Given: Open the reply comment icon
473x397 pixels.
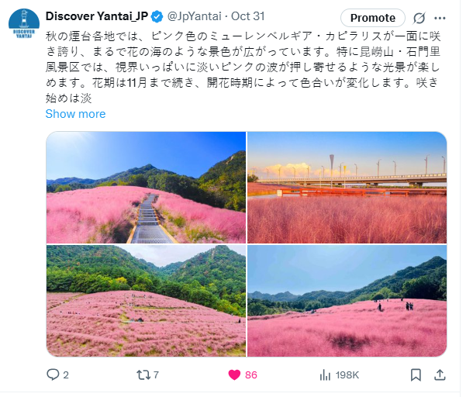Looking at the screenshot, I should [x=53, y=375].
